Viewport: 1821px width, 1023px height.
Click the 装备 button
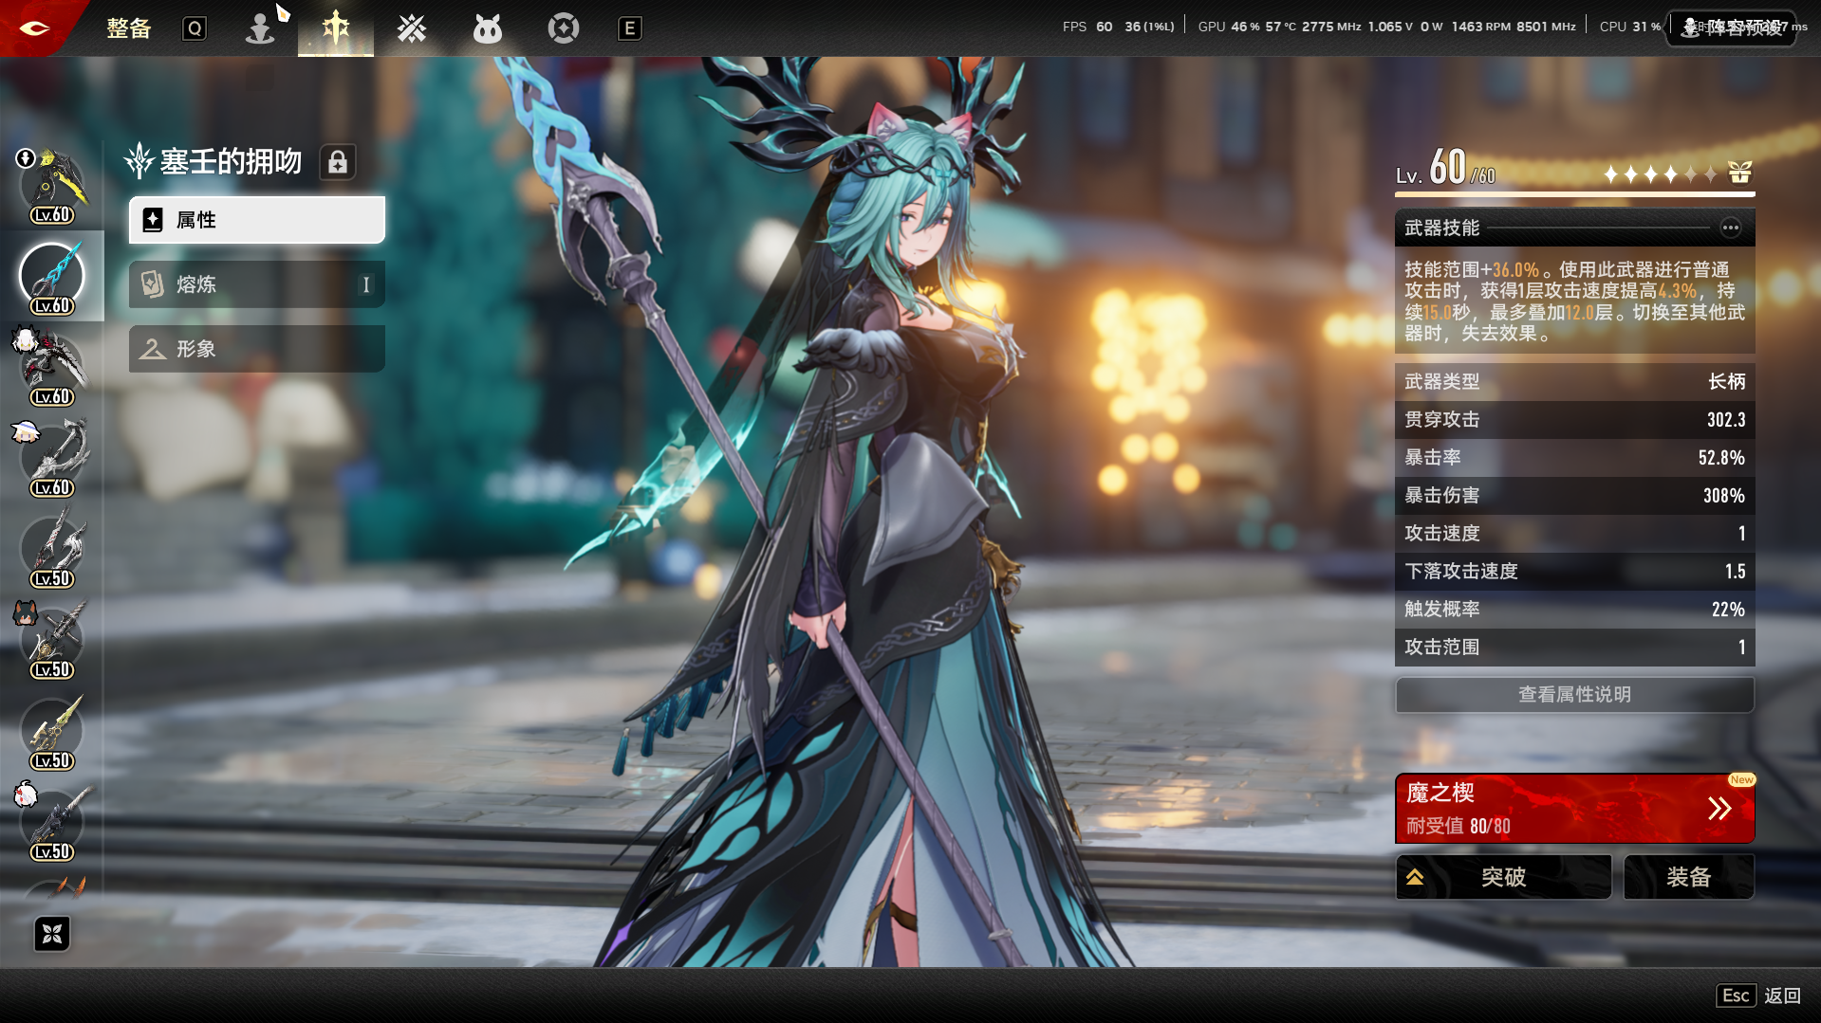(1688, 877)
